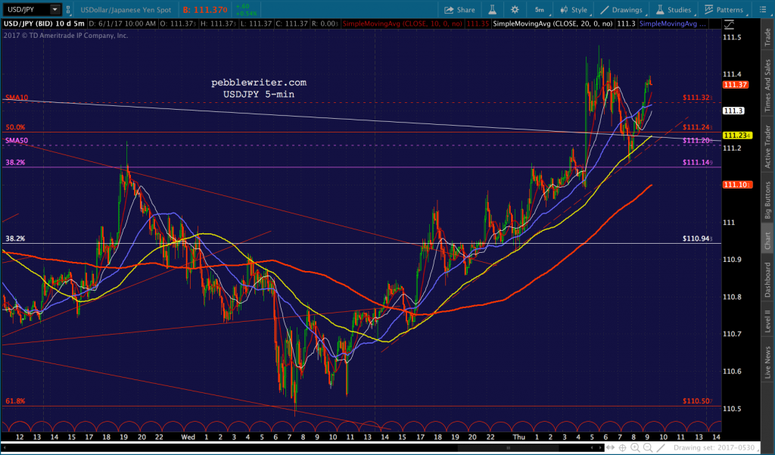The width and height of the screenshot is (775, 455).
Task: Click the symbol link chain icon
Action: [x=68, y=9]
